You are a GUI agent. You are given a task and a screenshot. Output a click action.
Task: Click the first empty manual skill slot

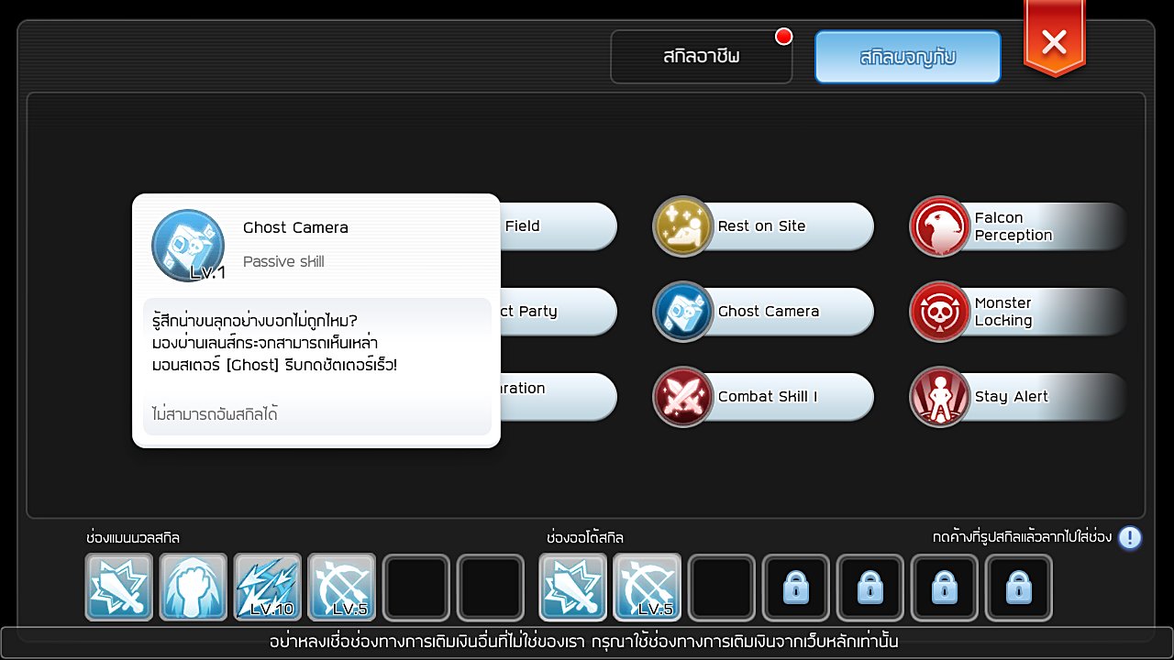(416, 588)
